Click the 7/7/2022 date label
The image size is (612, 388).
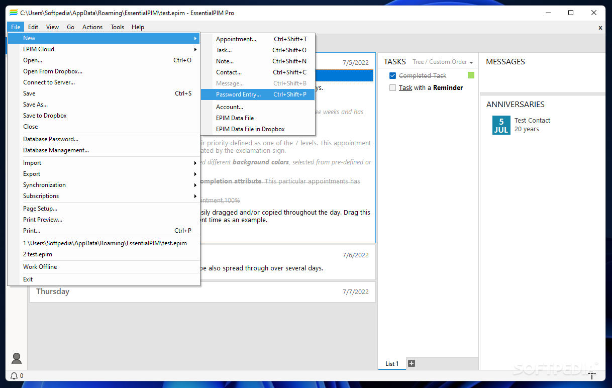[356, 292]
